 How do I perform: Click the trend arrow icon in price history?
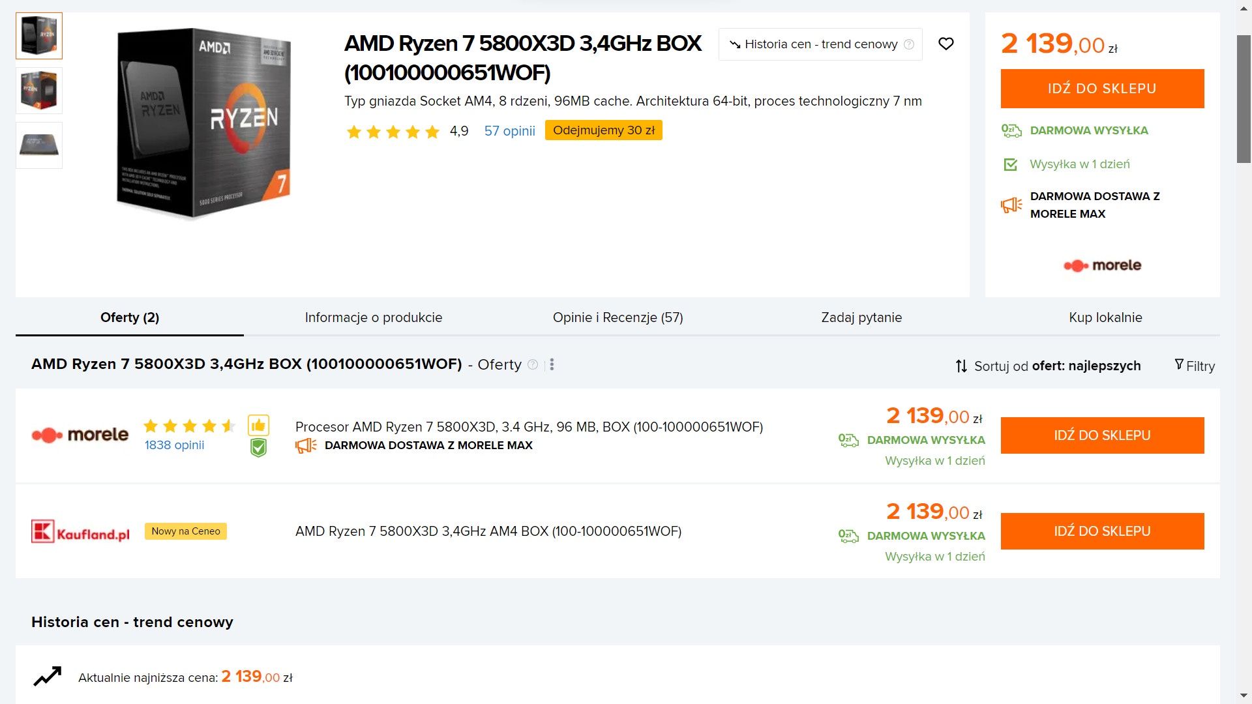pyautogui.click(x=48, y=677)
